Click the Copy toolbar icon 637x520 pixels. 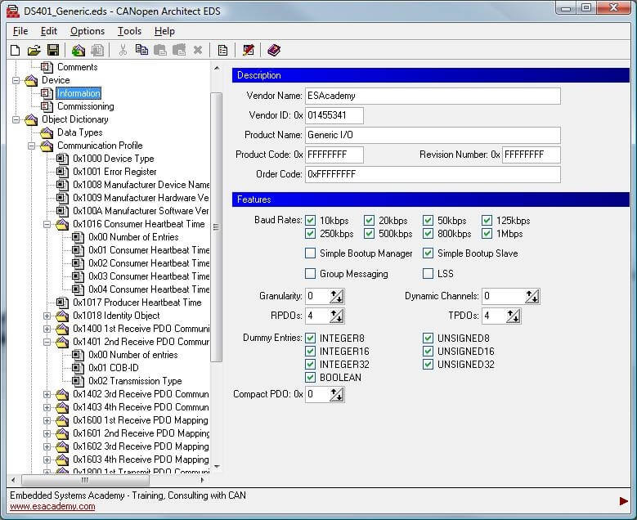141,51
